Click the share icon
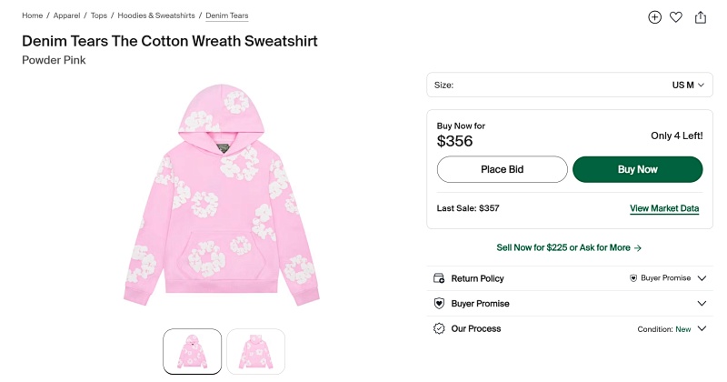Viewport: 727px width, 382px height. click(700, 17)
